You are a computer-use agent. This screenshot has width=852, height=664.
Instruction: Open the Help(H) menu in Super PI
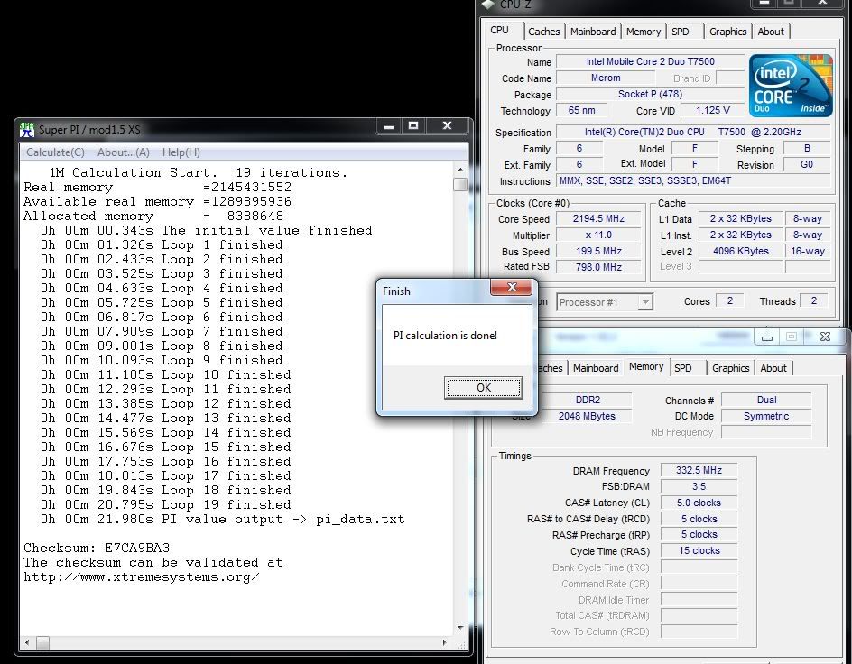point(181,152)
